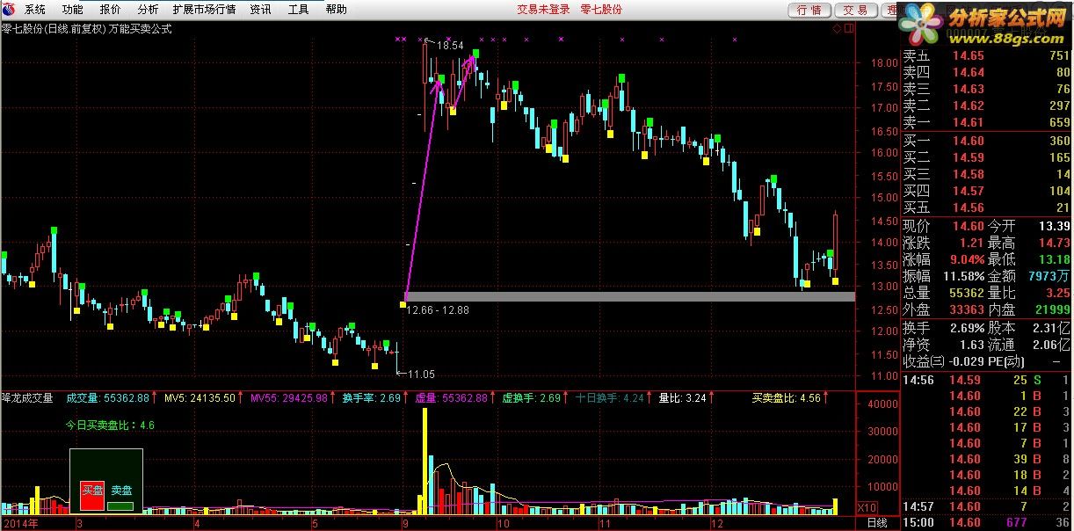Screen dimensions: 1074x531
Task: Click the 买二 14.59 order row
Action: pos(988,157)
